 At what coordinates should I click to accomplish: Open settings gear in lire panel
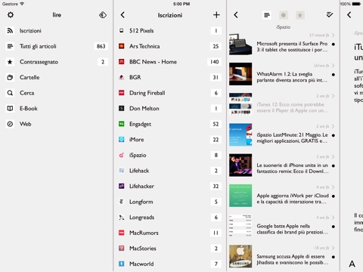[x=11, y=15]
